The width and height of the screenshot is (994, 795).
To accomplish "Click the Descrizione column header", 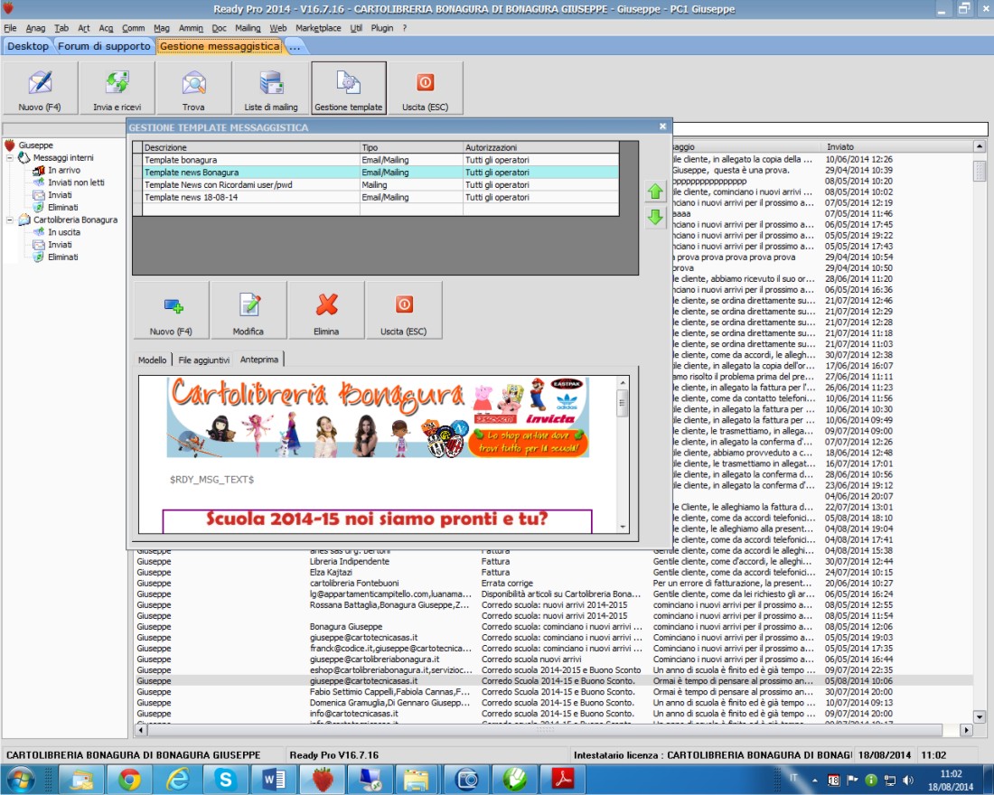I will [x=251, y=147].
